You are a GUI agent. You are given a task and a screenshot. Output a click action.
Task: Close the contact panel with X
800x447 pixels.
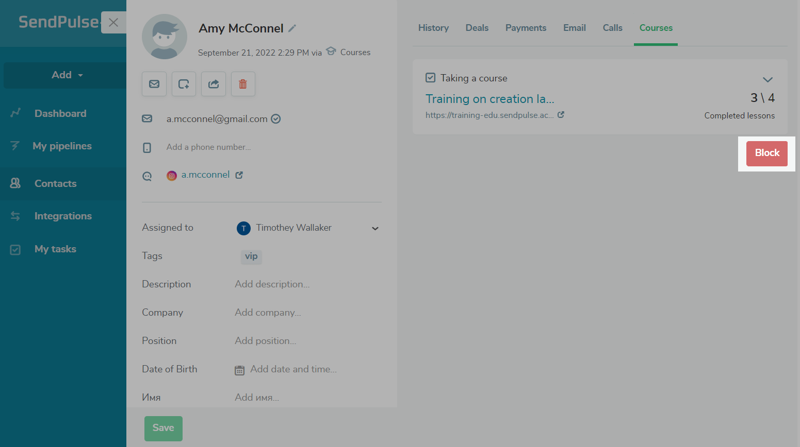(x=113, y=23)
